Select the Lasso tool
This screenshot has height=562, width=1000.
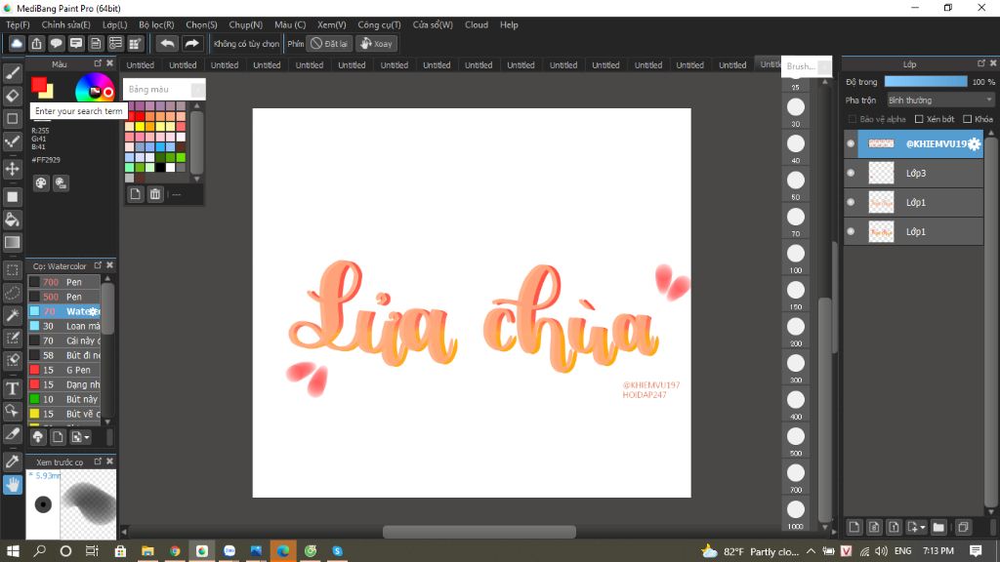(12, 293)
